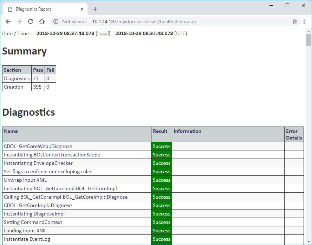Image resolution: width=312 pixels, height=245 pixels.
Task: Click the Instantiating EnvelopeChecker row name
Action: coord(38,163)
